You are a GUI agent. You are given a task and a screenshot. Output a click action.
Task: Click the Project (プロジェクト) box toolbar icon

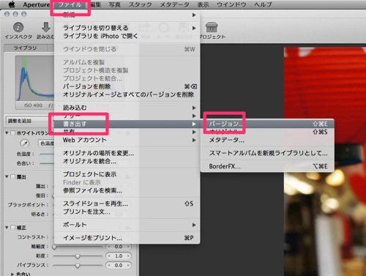coord(212,27)
